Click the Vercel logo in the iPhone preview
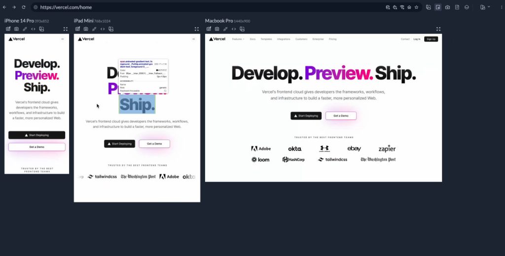Screen dimensions: 505x256 coord(16,39)
